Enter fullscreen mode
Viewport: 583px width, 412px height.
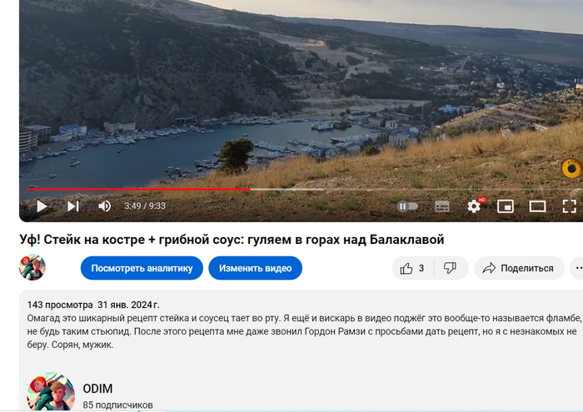click(569, 206)
